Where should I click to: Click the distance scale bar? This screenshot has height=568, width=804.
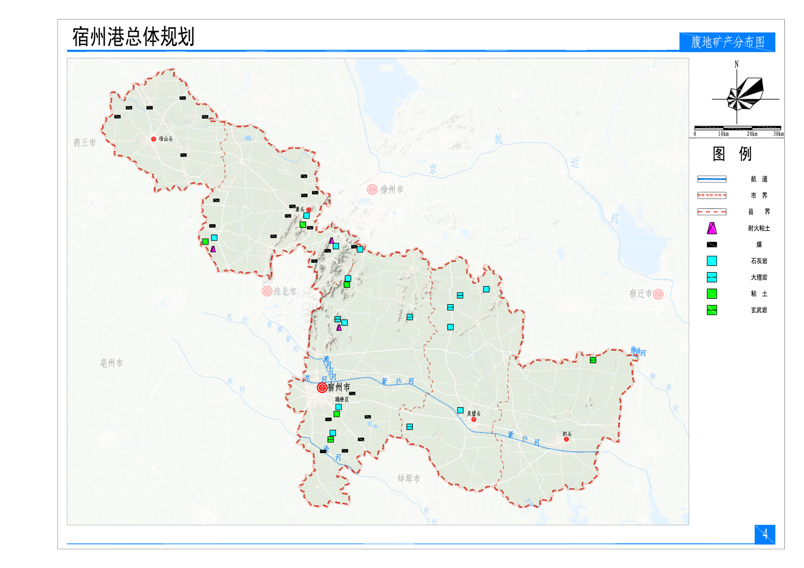738,128
